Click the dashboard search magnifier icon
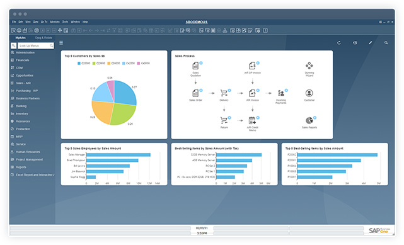 tap(386, 43)
